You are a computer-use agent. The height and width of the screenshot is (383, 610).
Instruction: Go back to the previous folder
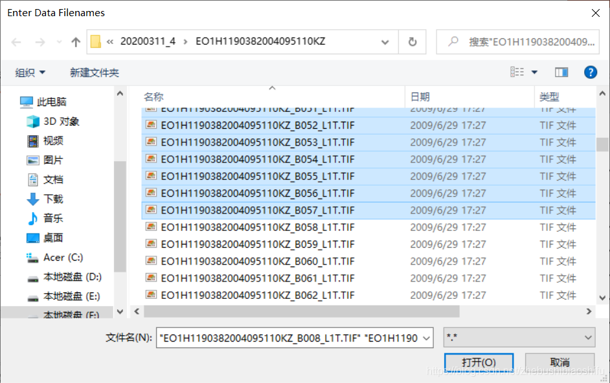pos(16,42)
